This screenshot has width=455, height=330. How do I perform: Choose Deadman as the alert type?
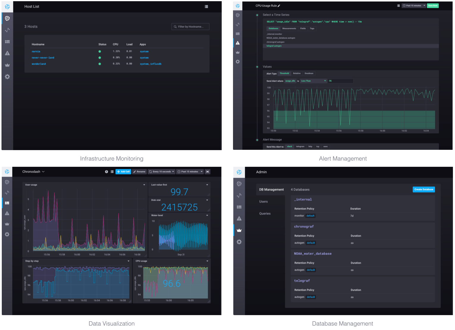(x=309, y=73)
